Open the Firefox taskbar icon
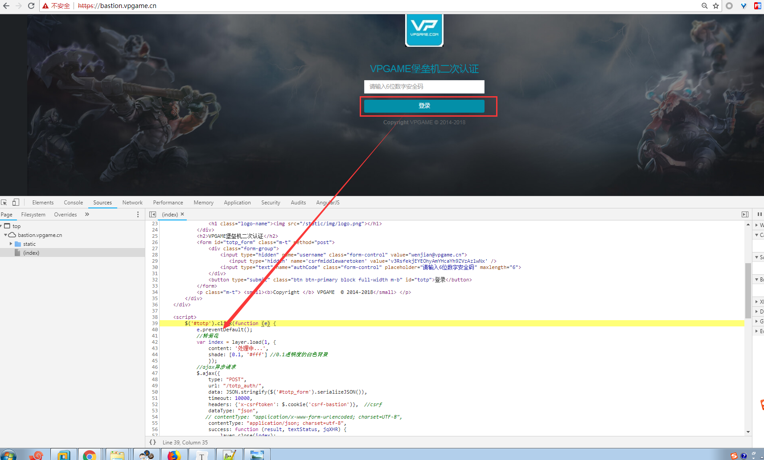 pyautogui.click(x=174, y=455)
